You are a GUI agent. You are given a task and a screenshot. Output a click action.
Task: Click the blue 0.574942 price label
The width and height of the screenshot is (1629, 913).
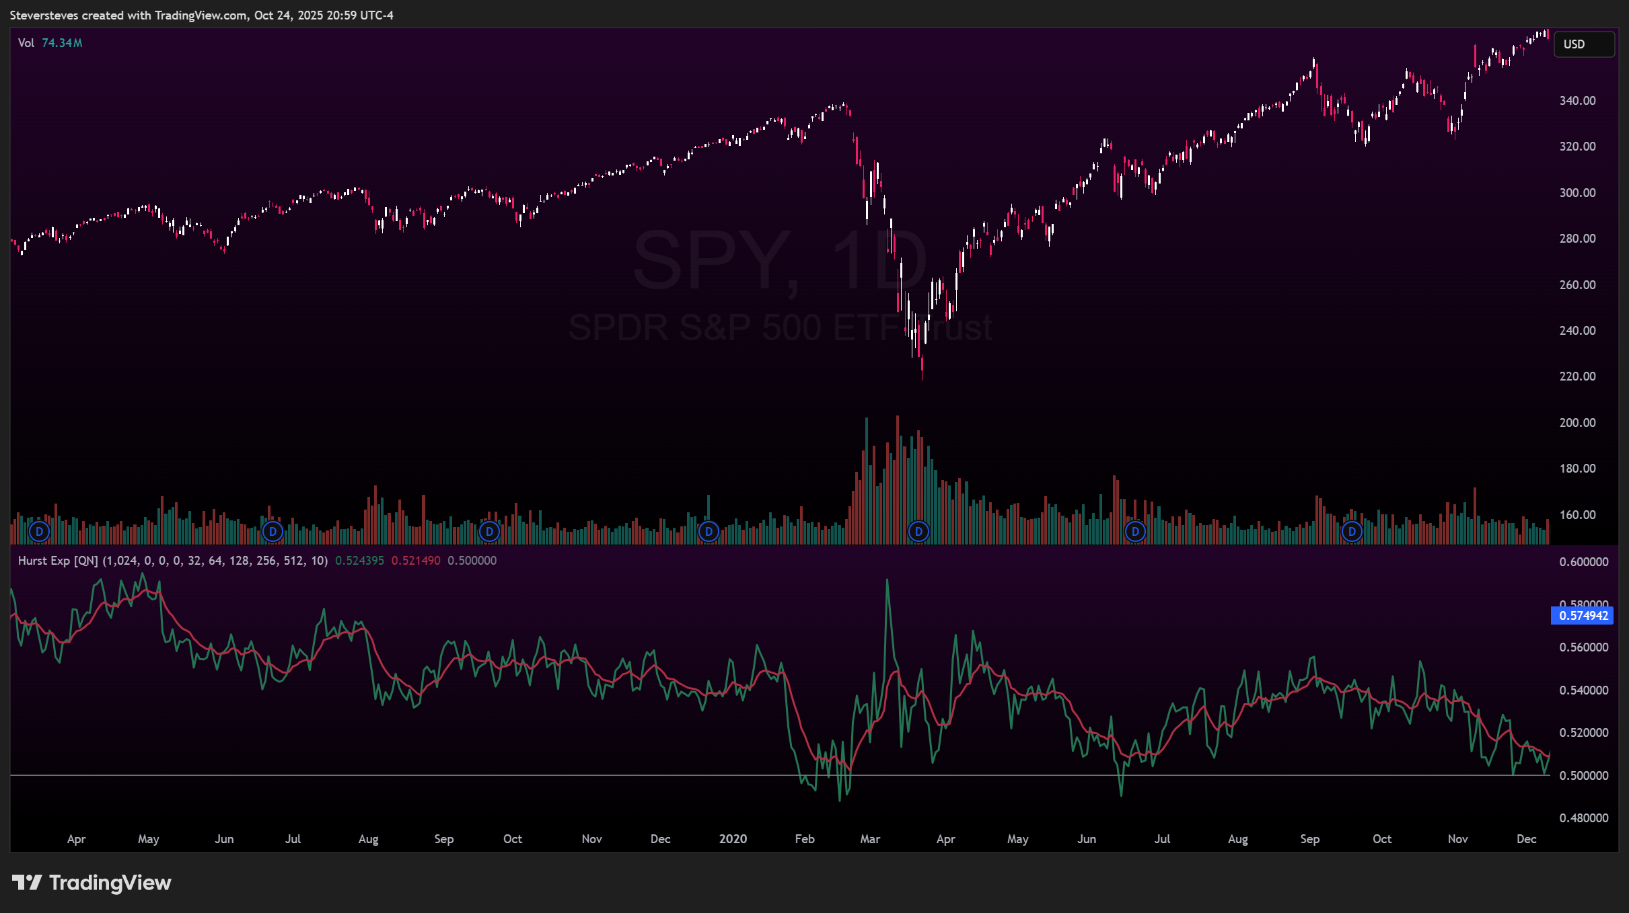pos(1582,616)
